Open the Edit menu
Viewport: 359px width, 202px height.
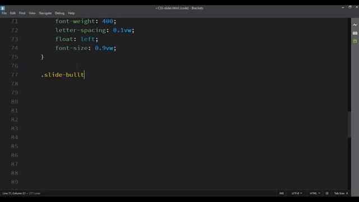13,13
